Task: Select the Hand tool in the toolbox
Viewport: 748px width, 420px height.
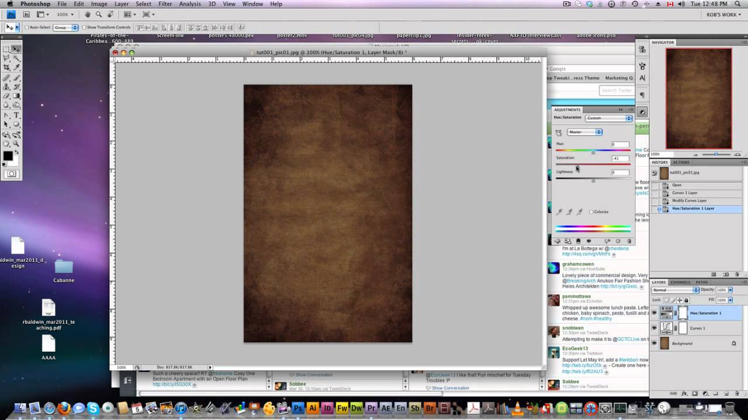Action: tap(6, 143)
